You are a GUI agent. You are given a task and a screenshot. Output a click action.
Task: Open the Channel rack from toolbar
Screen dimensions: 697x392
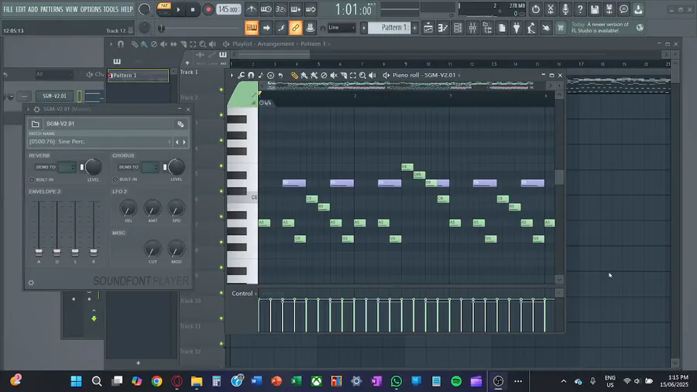(458, 28)
